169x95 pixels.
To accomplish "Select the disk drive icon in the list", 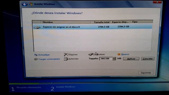I will click(37, 27).
